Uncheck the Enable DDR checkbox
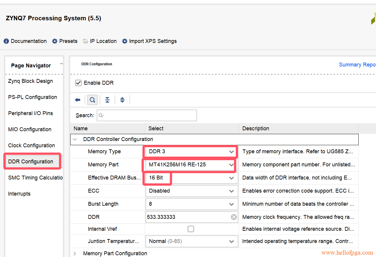Screen dimensions: 376x257 (78, 83)
